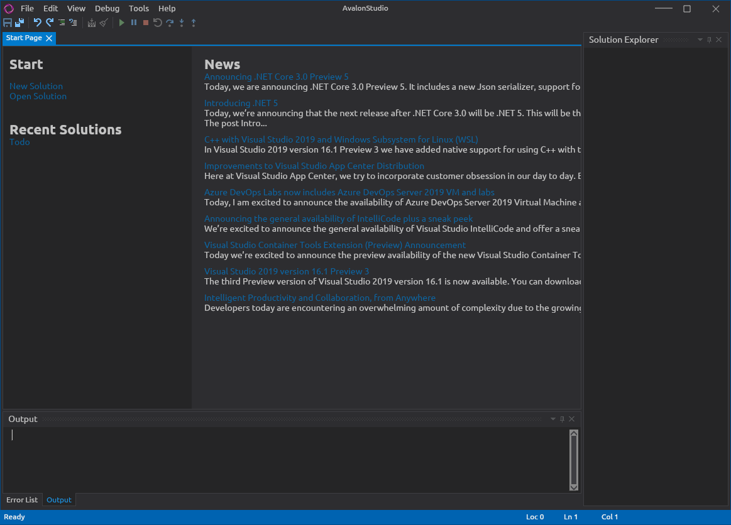The image size is (731, 525).
Task: Click the Build project icon
Action: click(x=92, y=22)
